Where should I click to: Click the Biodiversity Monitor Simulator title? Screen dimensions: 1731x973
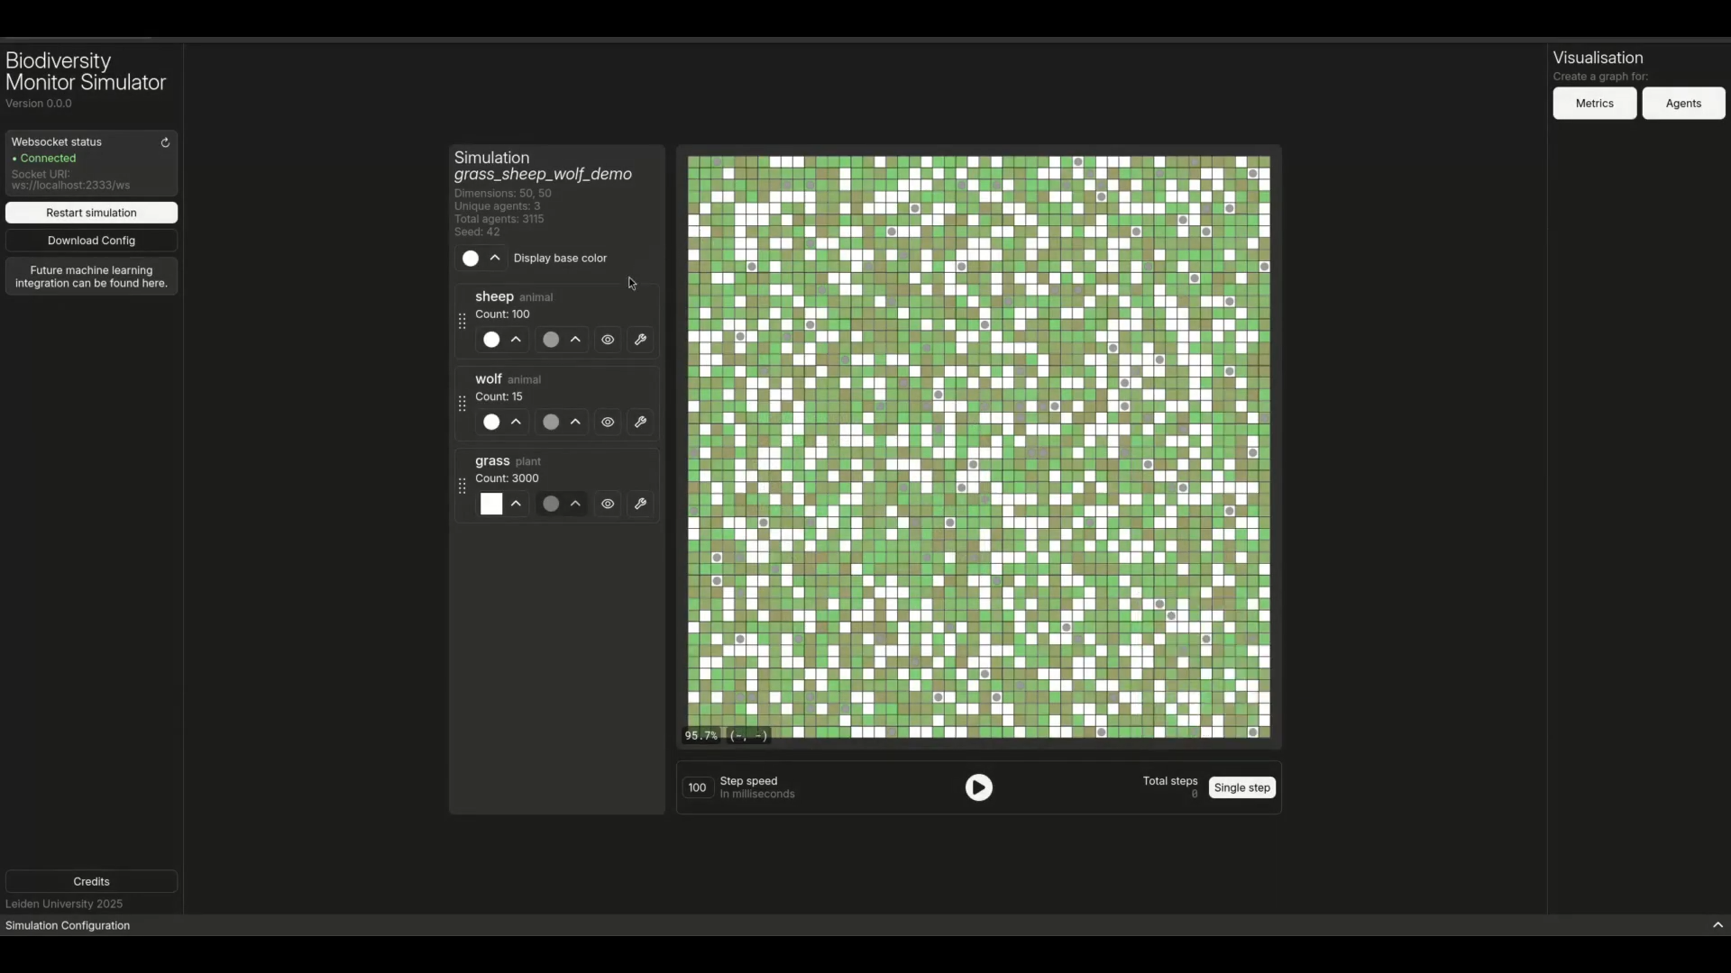pos(86,72)
